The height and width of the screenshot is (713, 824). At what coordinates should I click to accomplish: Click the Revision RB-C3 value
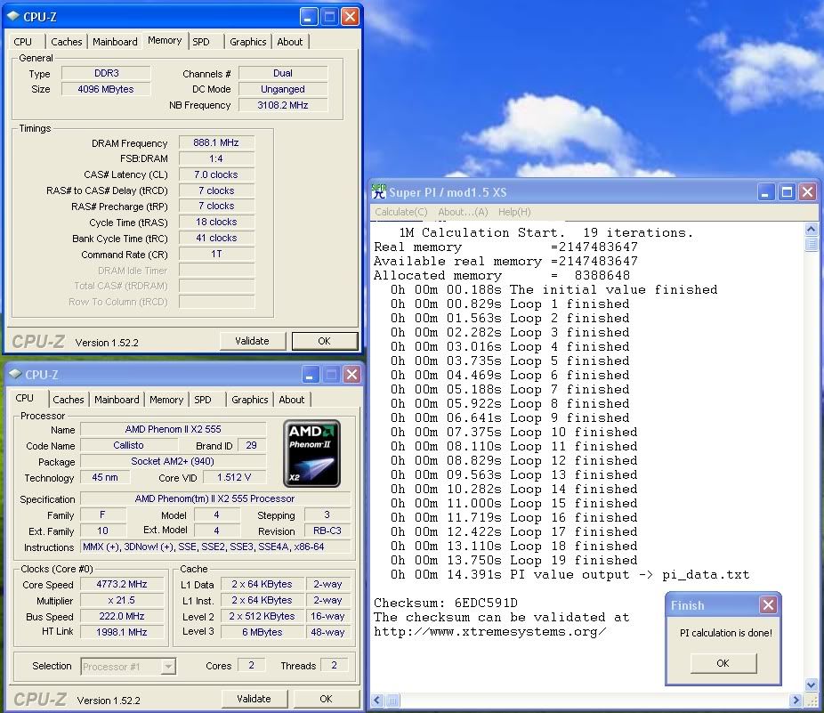[327, 531]
